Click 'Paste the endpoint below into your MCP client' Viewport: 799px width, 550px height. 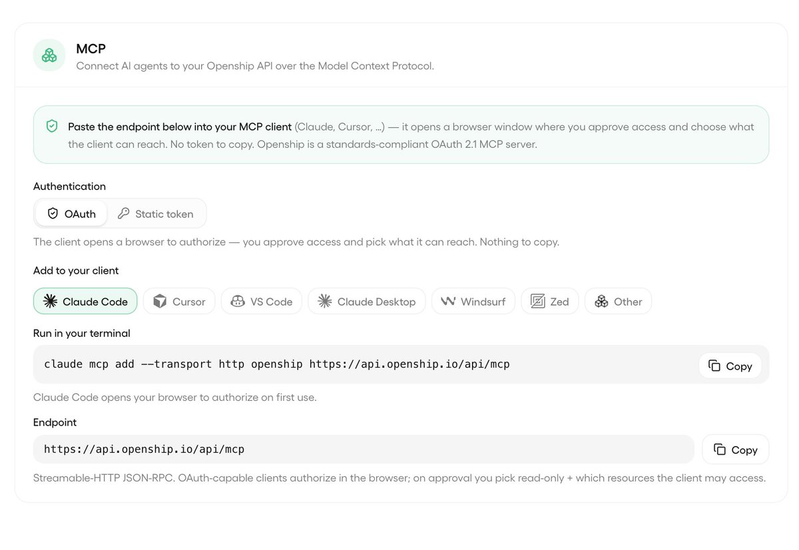point(180,127)
